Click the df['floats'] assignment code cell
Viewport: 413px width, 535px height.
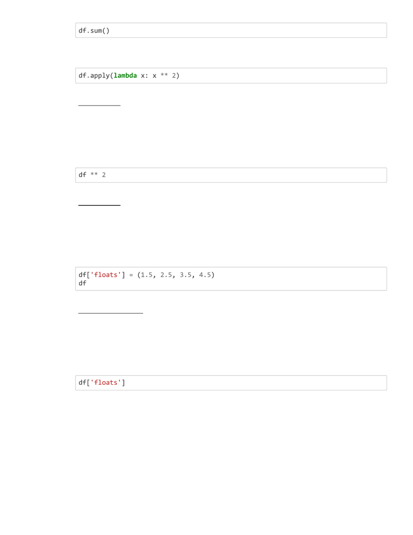tap(231, 279)
